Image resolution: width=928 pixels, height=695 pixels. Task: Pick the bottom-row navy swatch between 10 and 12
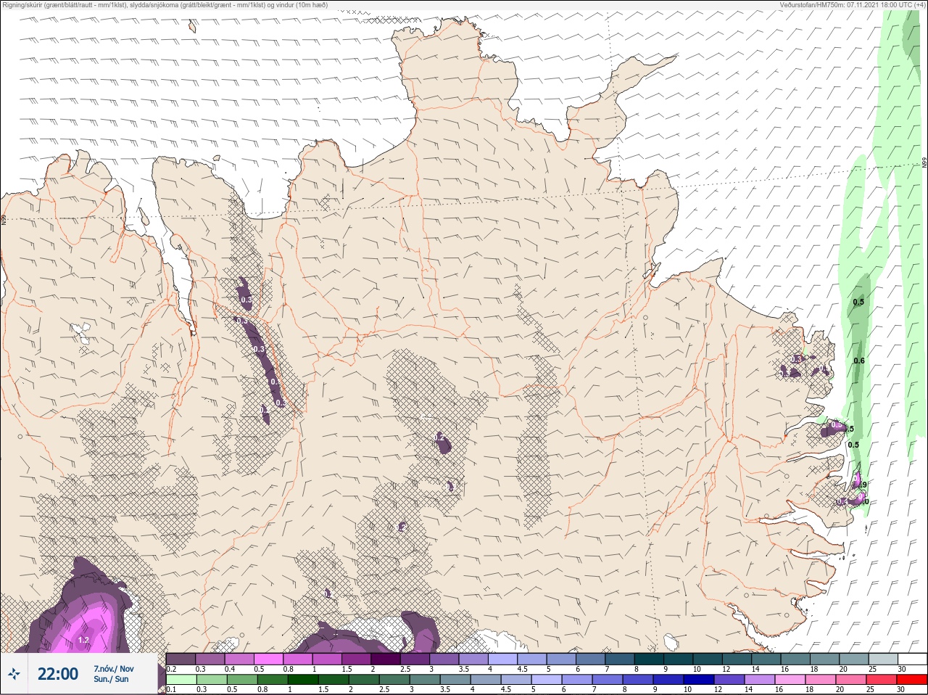point(699,679)
